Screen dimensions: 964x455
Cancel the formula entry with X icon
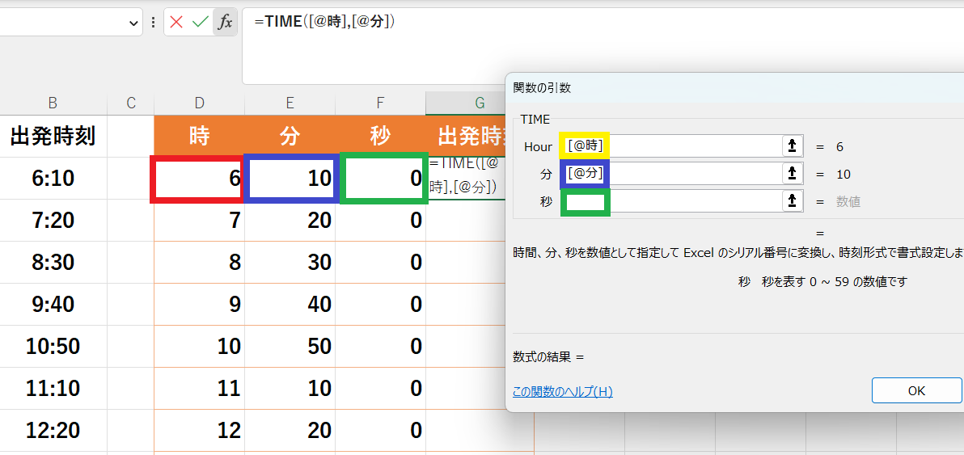pyautogui.click(x=176, y=22)
